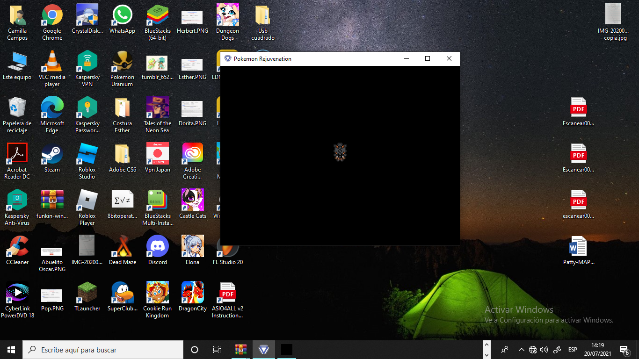The image size is (639, 359).
Task: Launch Pokemon Uranium shortcut
Action: 122,62
